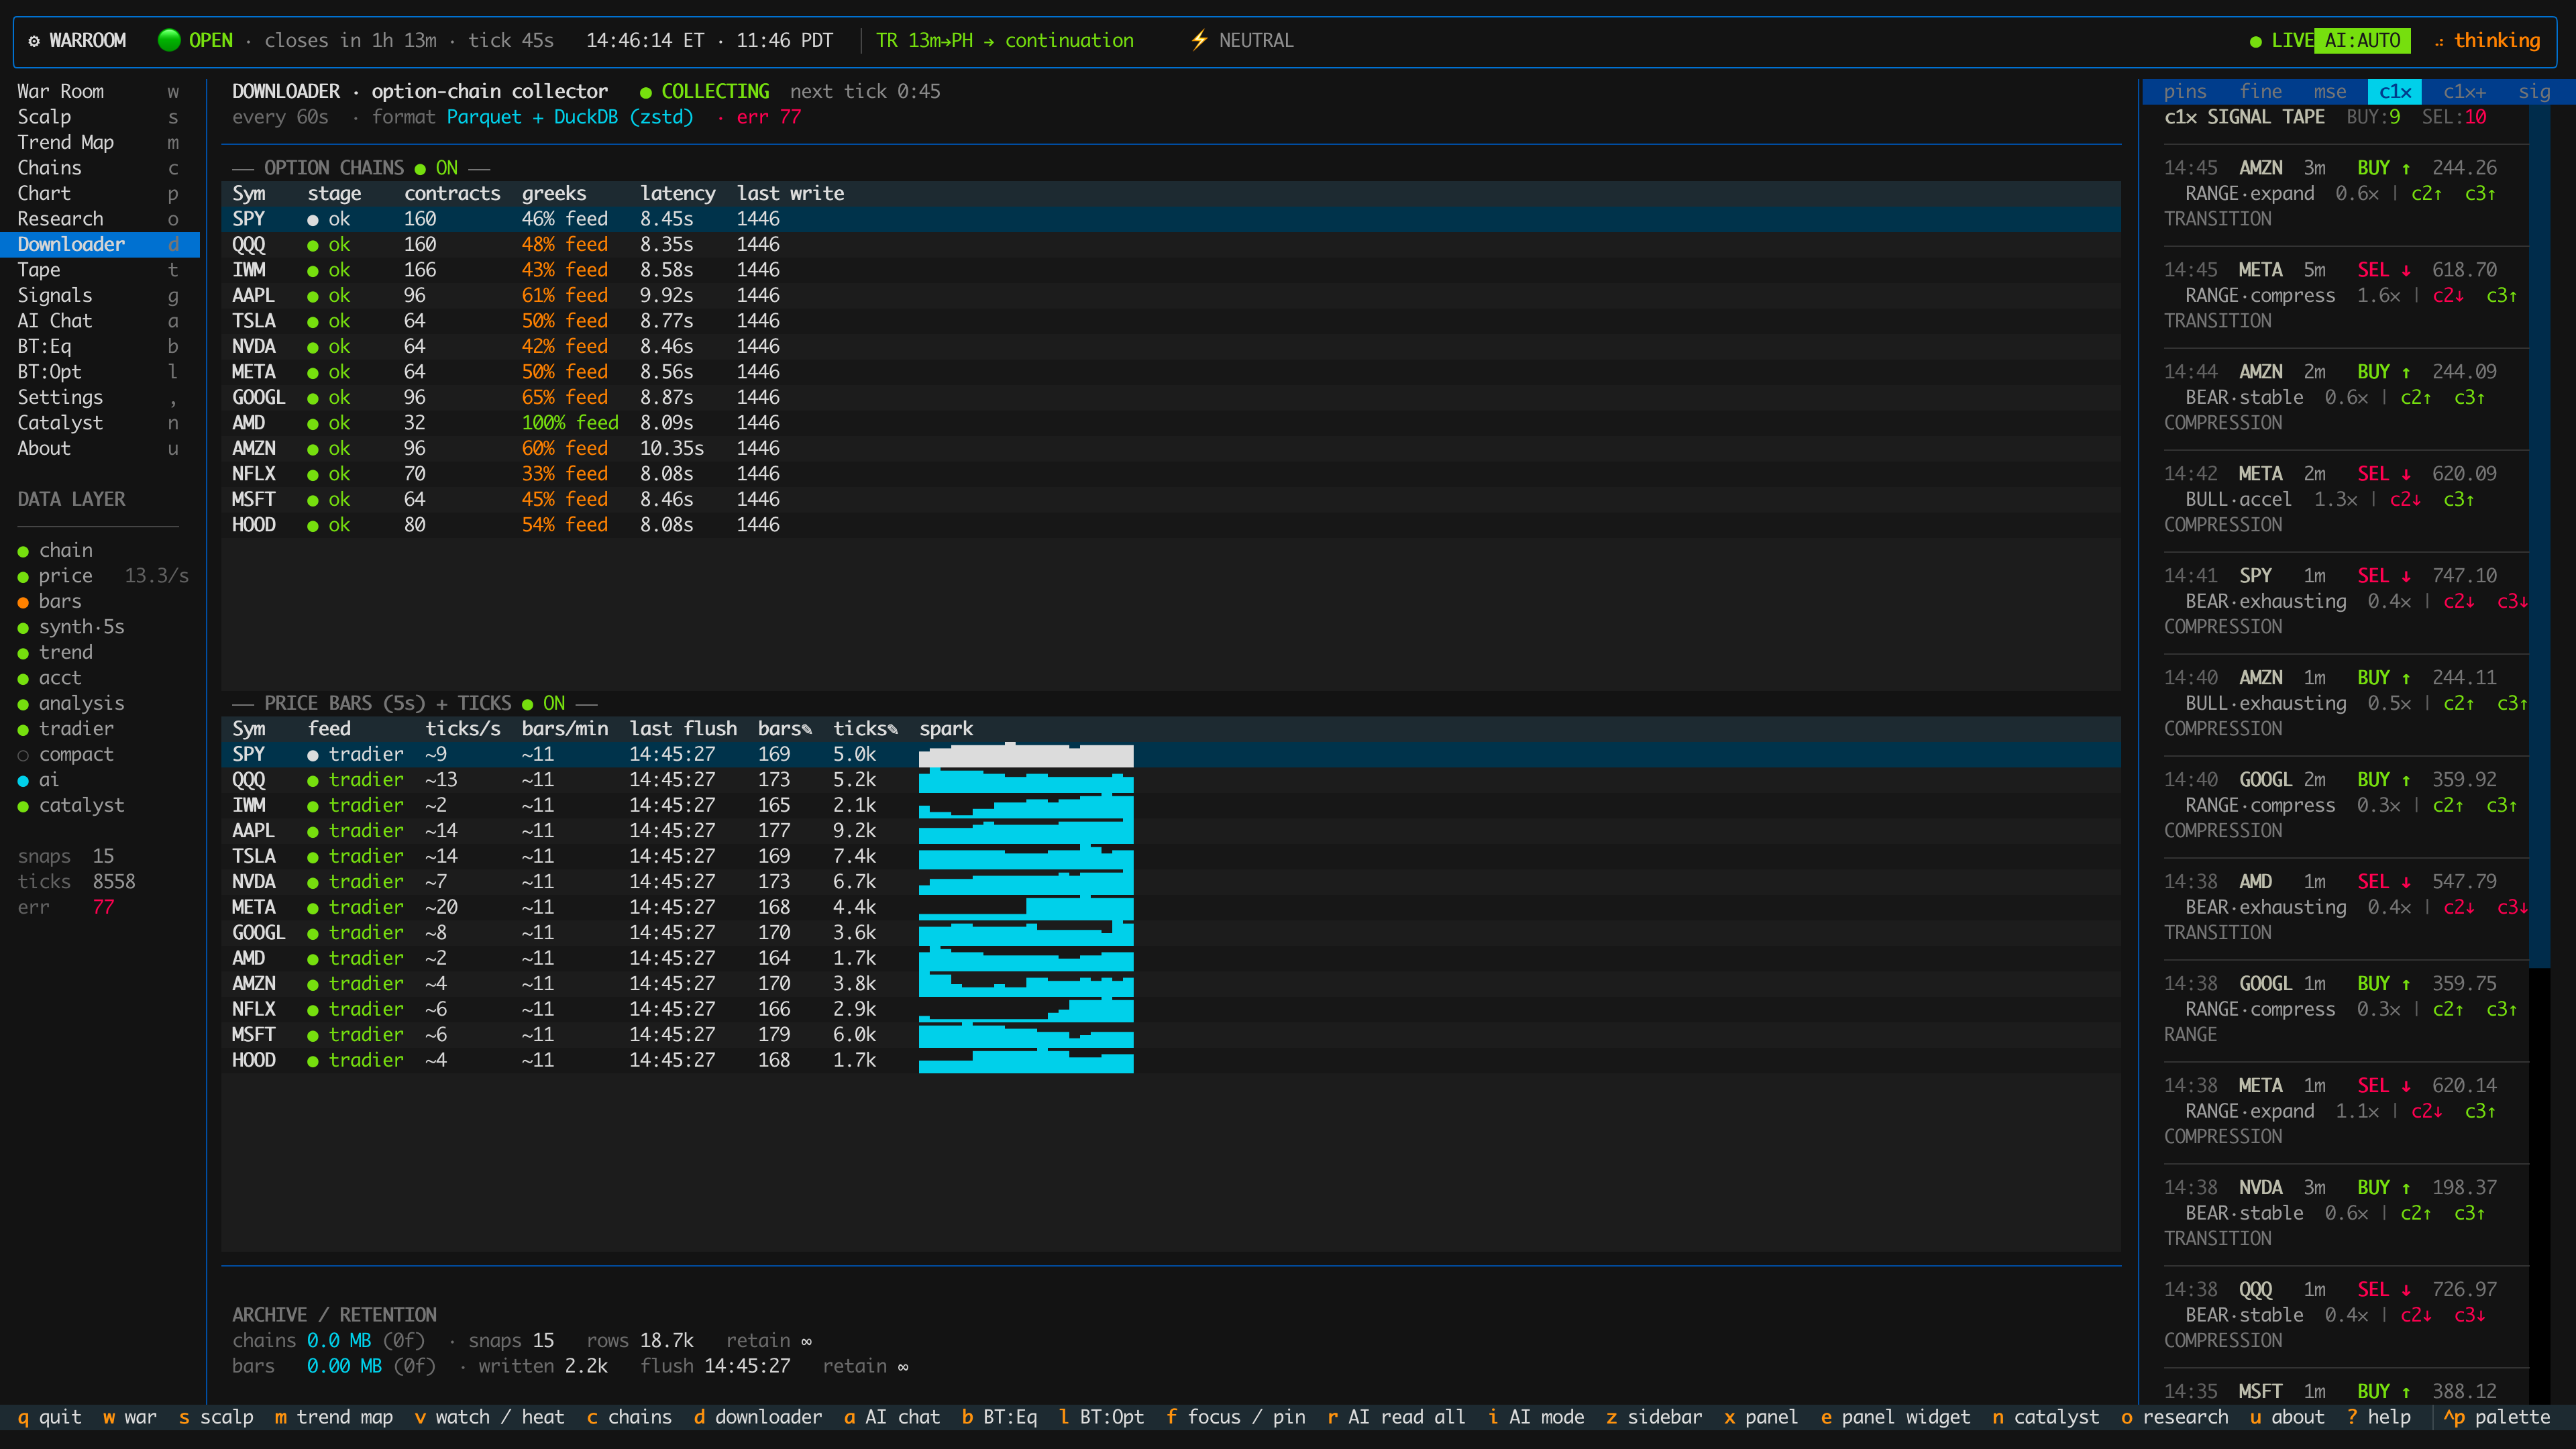Click the watch / heat footer shortcut
2576x1449 pixels.
tap(489, 1417)
